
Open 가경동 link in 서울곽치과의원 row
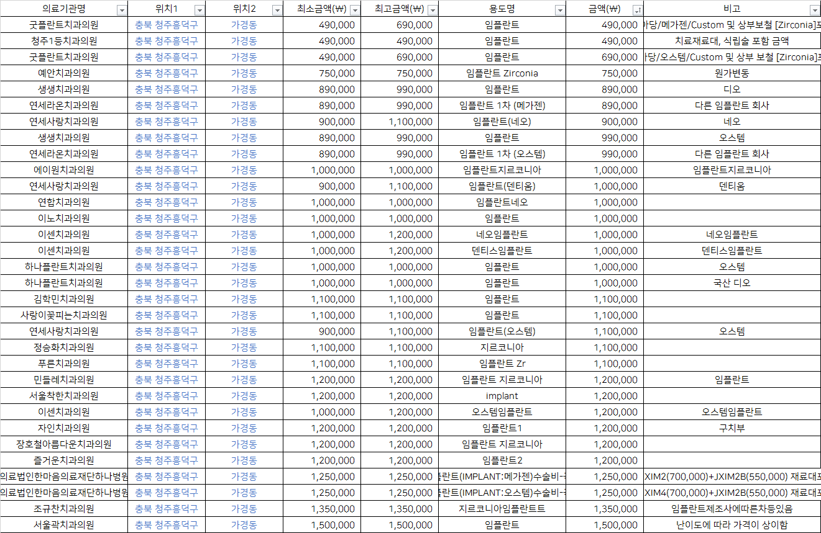click(244, 525)
